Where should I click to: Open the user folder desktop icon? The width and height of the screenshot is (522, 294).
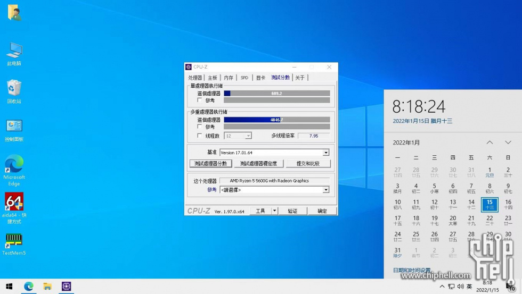[14, 13]
